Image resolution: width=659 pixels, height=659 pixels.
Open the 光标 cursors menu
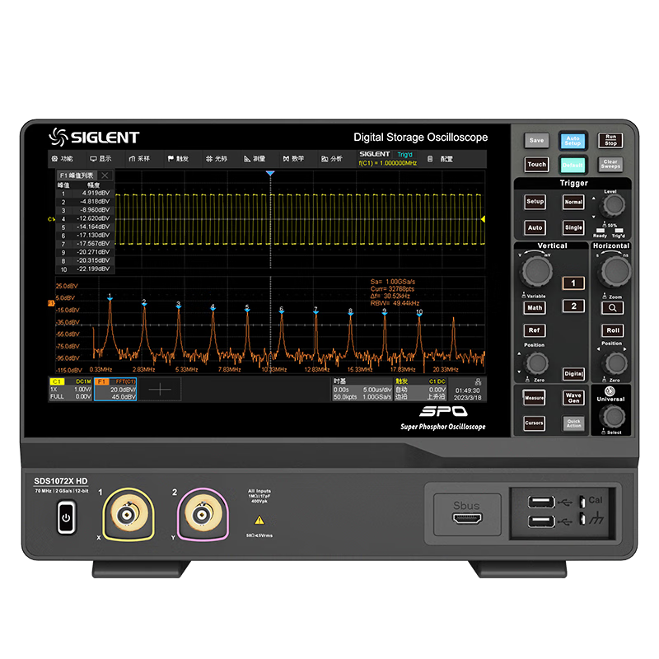[217, 159]
